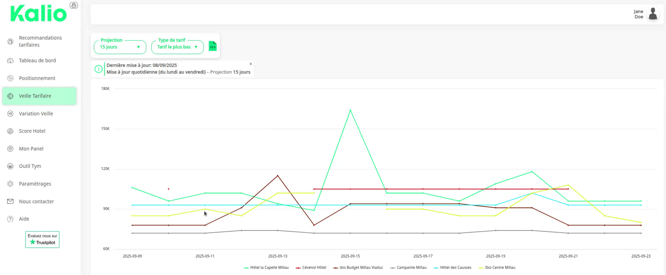Viewport: 666px width, 275px height.
Task: Export data with the XLS file icon
Action: [213, 46]
